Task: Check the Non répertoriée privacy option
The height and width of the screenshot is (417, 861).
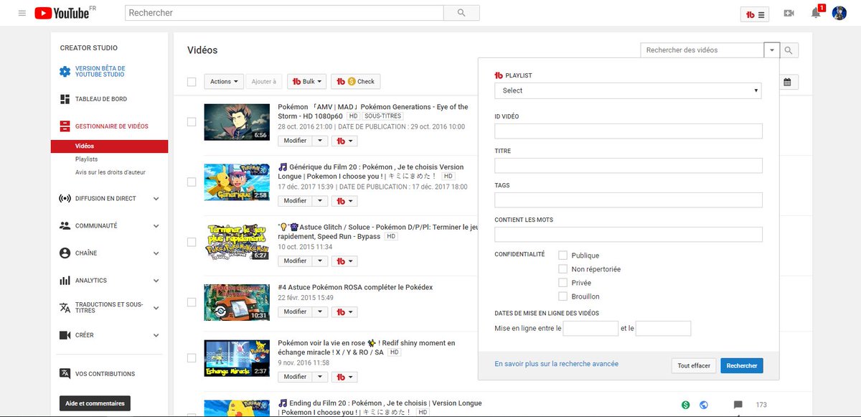Action: pos(563,269)
